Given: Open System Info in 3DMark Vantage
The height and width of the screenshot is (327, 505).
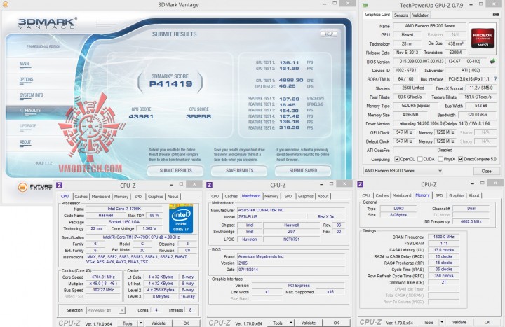Looking at the screenshot, I should [32, 95].
